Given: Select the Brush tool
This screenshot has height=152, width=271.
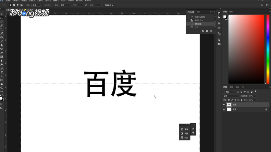Looking at the screenshot, I should (2, 41).
